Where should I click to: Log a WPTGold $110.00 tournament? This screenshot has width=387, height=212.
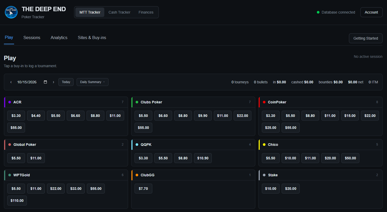point(17,201)
